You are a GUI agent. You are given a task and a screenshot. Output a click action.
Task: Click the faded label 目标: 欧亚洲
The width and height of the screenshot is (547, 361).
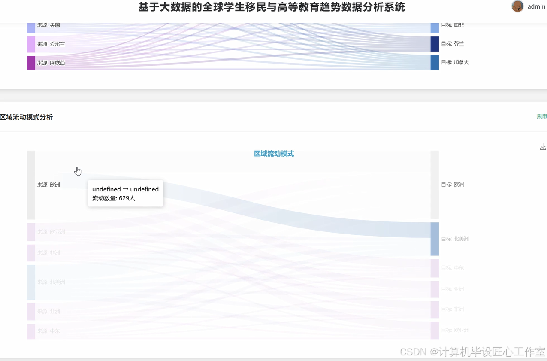455,331
